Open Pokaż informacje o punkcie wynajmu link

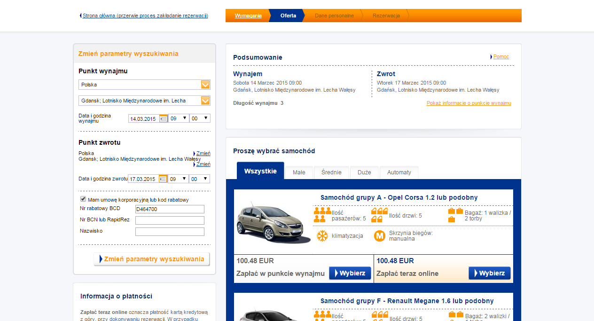click(x=469, y=103)
